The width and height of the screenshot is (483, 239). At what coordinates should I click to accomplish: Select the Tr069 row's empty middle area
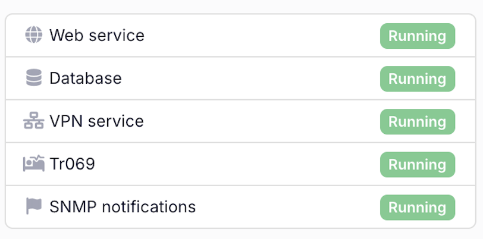[238, 164]
